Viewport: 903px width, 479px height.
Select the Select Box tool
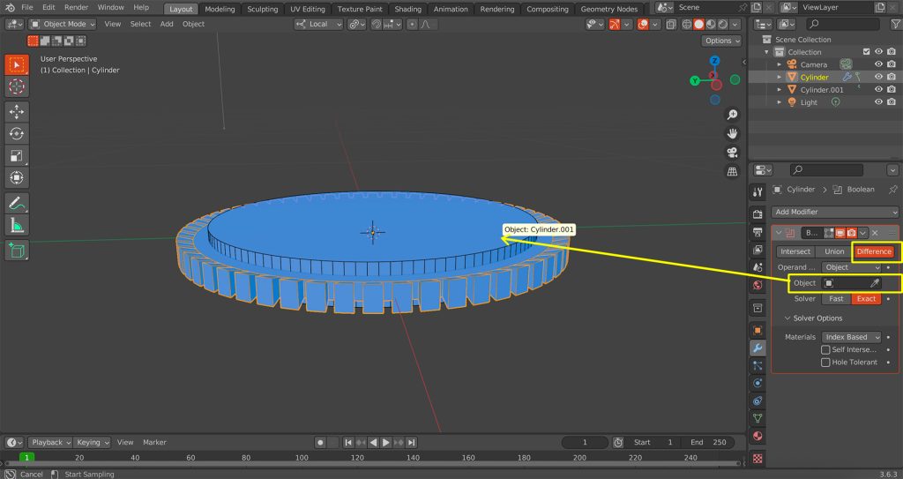pyautogui.click(x=17, y=65)
